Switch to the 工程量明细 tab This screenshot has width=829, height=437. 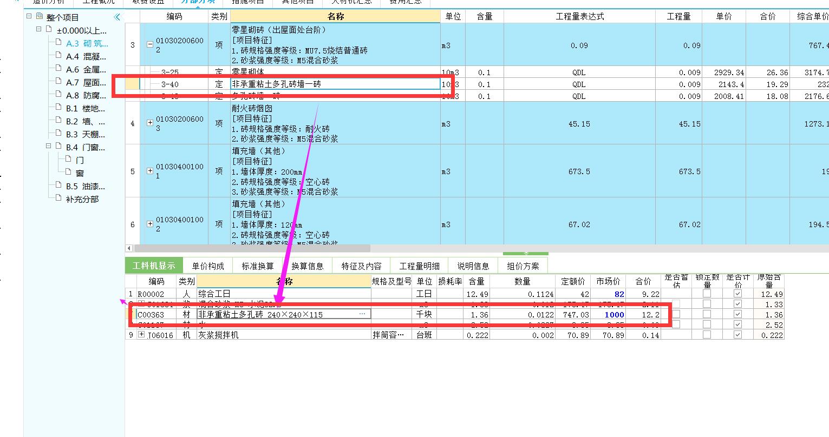419,266
